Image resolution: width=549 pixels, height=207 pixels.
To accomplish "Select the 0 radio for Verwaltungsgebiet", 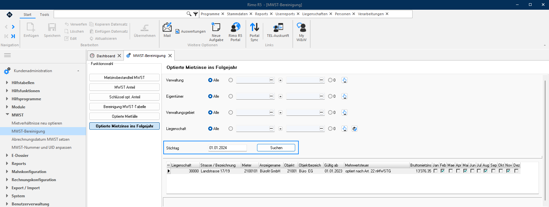I will [330, 113].
